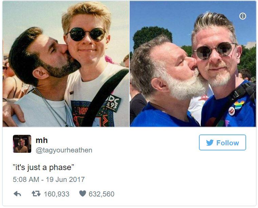The width and height of the screenshot is (258, 208).
Task: Open the left 1993 photo
Action: tap(66, 64)
